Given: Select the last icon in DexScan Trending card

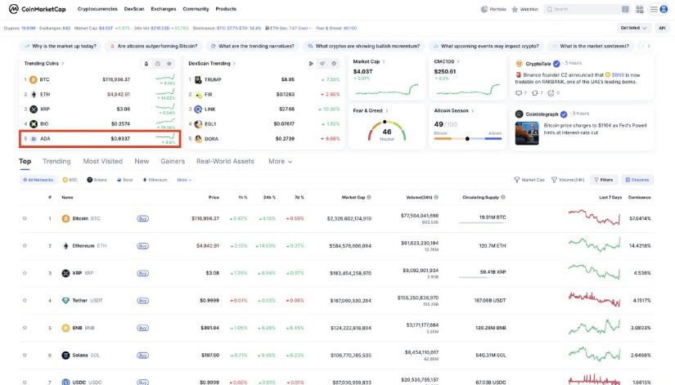Looking at the screenshot, I should (x=334, y=64).
